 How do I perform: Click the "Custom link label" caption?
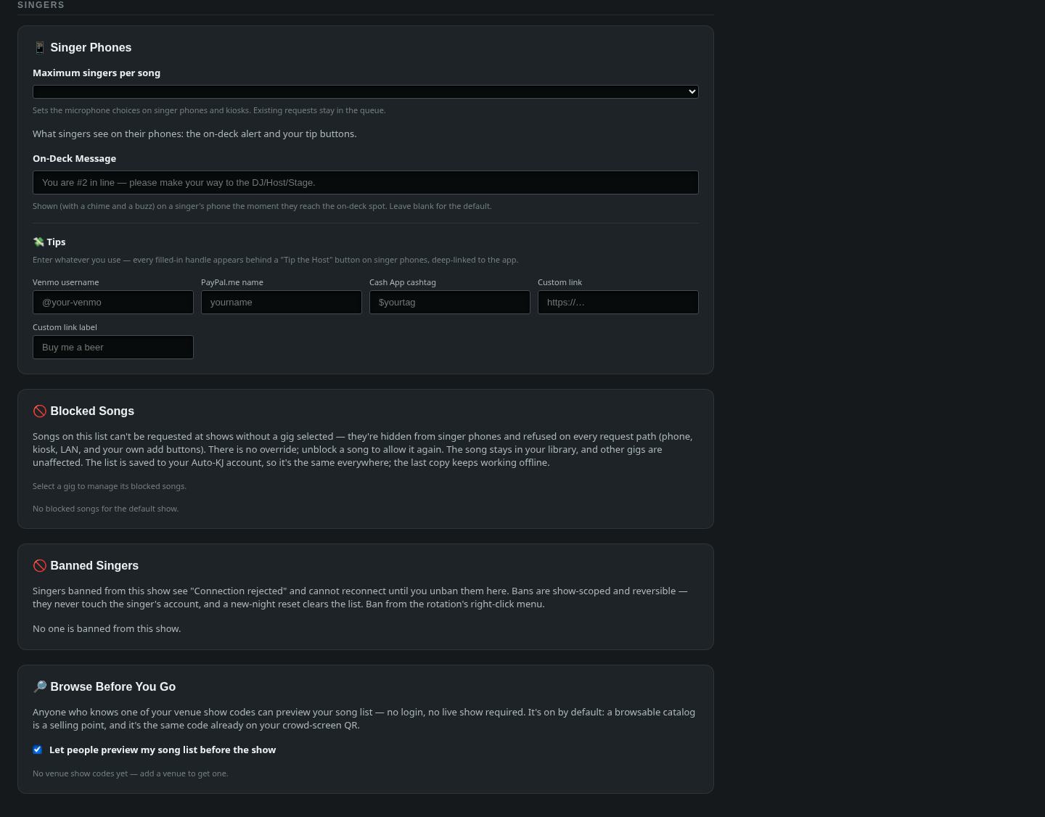65,327
